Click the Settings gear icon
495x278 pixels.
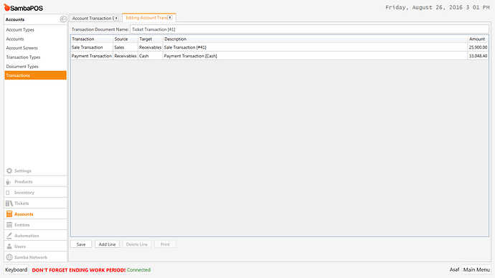[x=9, y=171]
